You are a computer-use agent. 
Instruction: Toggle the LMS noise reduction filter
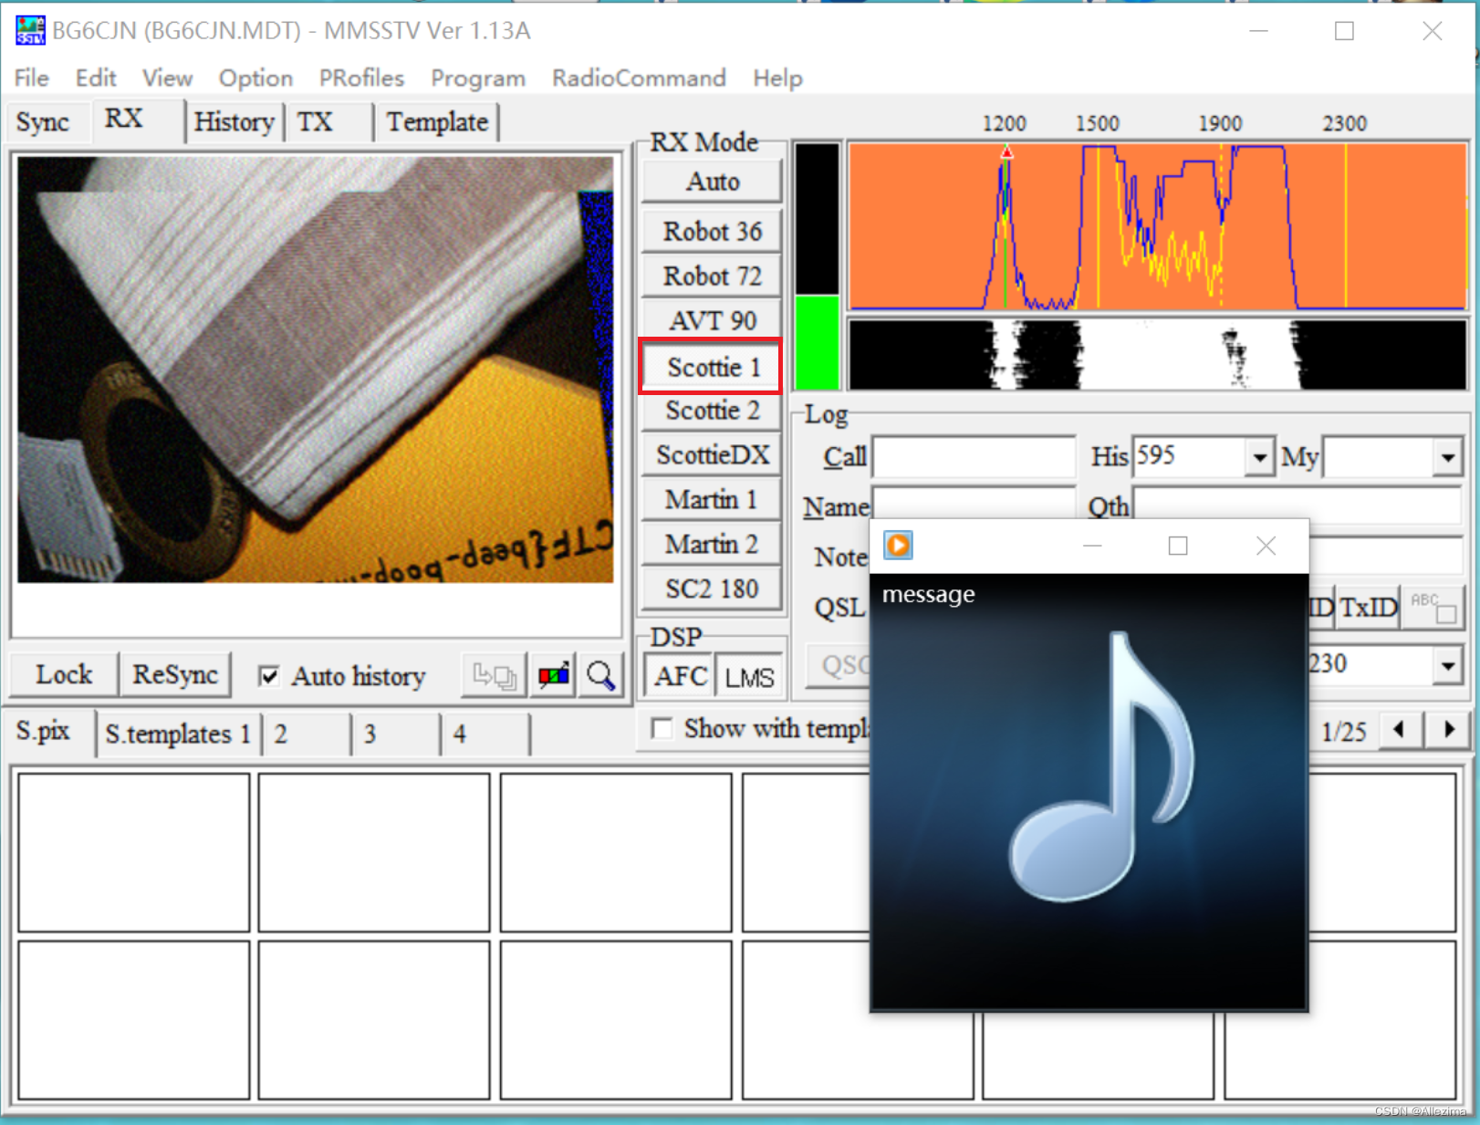[x=748, y=675]
